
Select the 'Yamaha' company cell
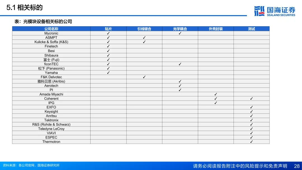click(x=51, y=73)
